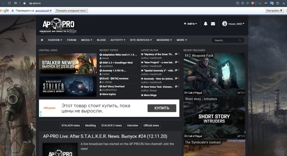Click the home icon in navigation bar
The width and height of the screenshot is (287, 156).
(x=42, y=40)
